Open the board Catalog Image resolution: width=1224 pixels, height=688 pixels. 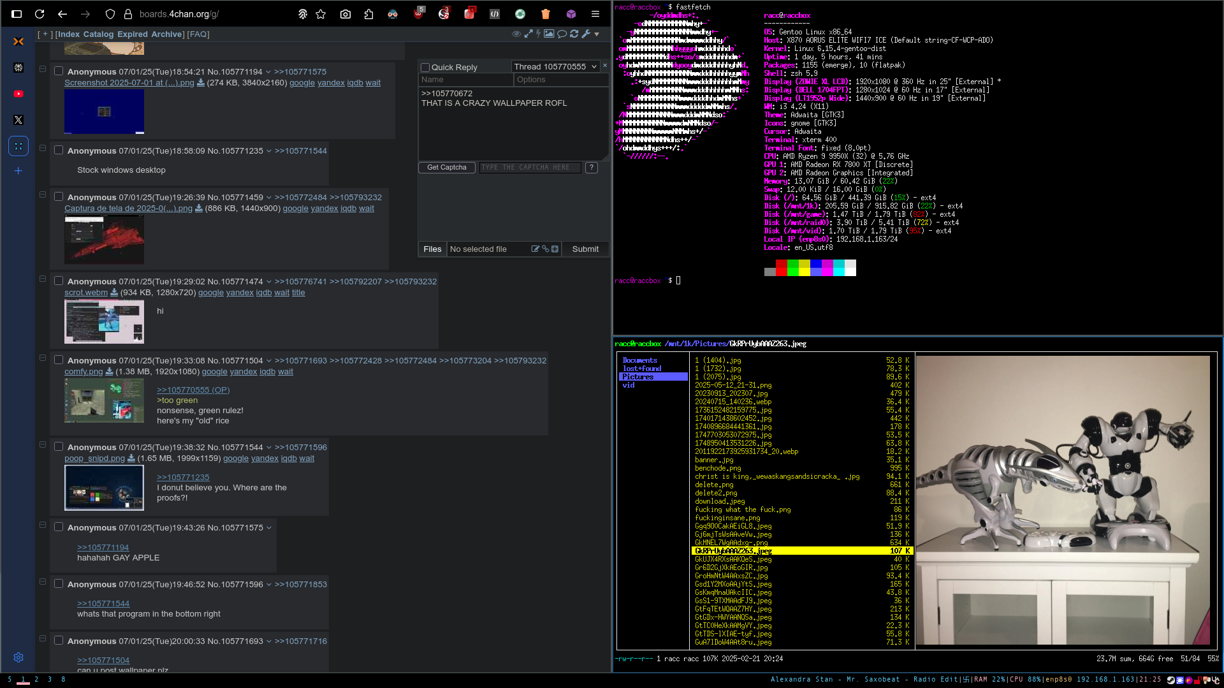(x=98, y=34)
